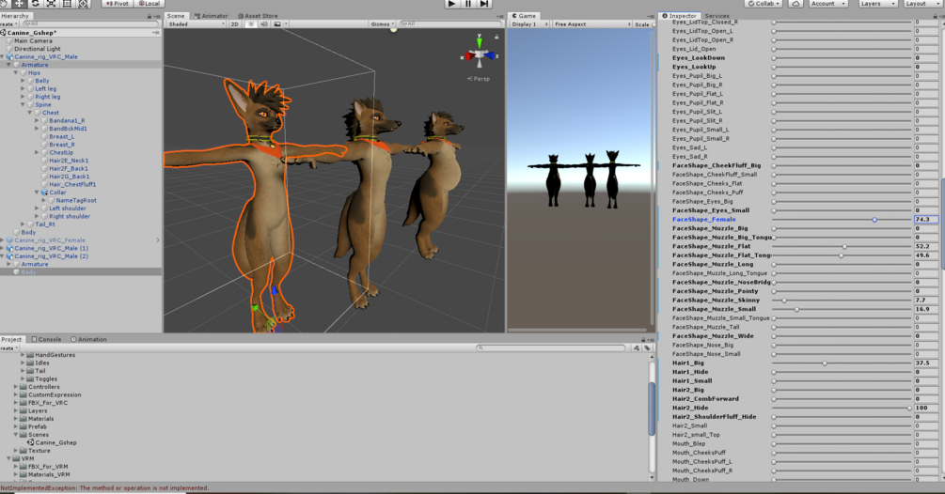Open the Display 1 dropdown in Game view
Image resolution: width=945 pixels, height=494 pixels.
[x=529, y=24]
